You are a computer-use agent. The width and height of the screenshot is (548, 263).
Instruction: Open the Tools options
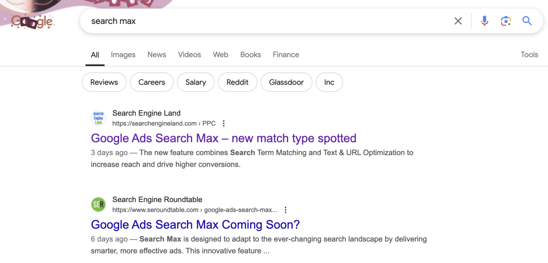pyautogui.click(x=529, y=54)
